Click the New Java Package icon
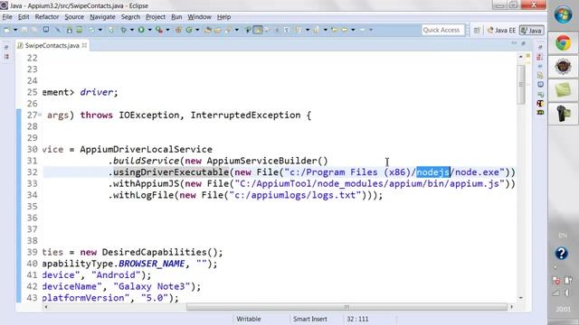 [178, 30]
